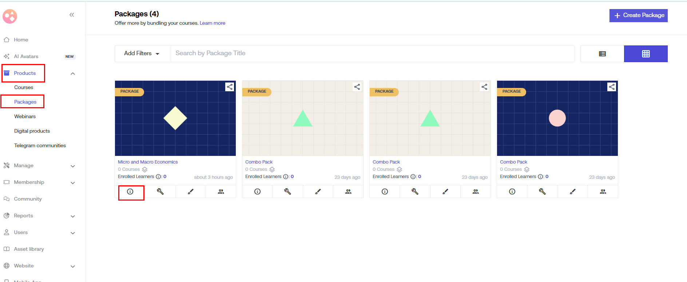Collapse sidebar with double chevron icon
This screenshot has width=687, height=282.
pos(72,15)
